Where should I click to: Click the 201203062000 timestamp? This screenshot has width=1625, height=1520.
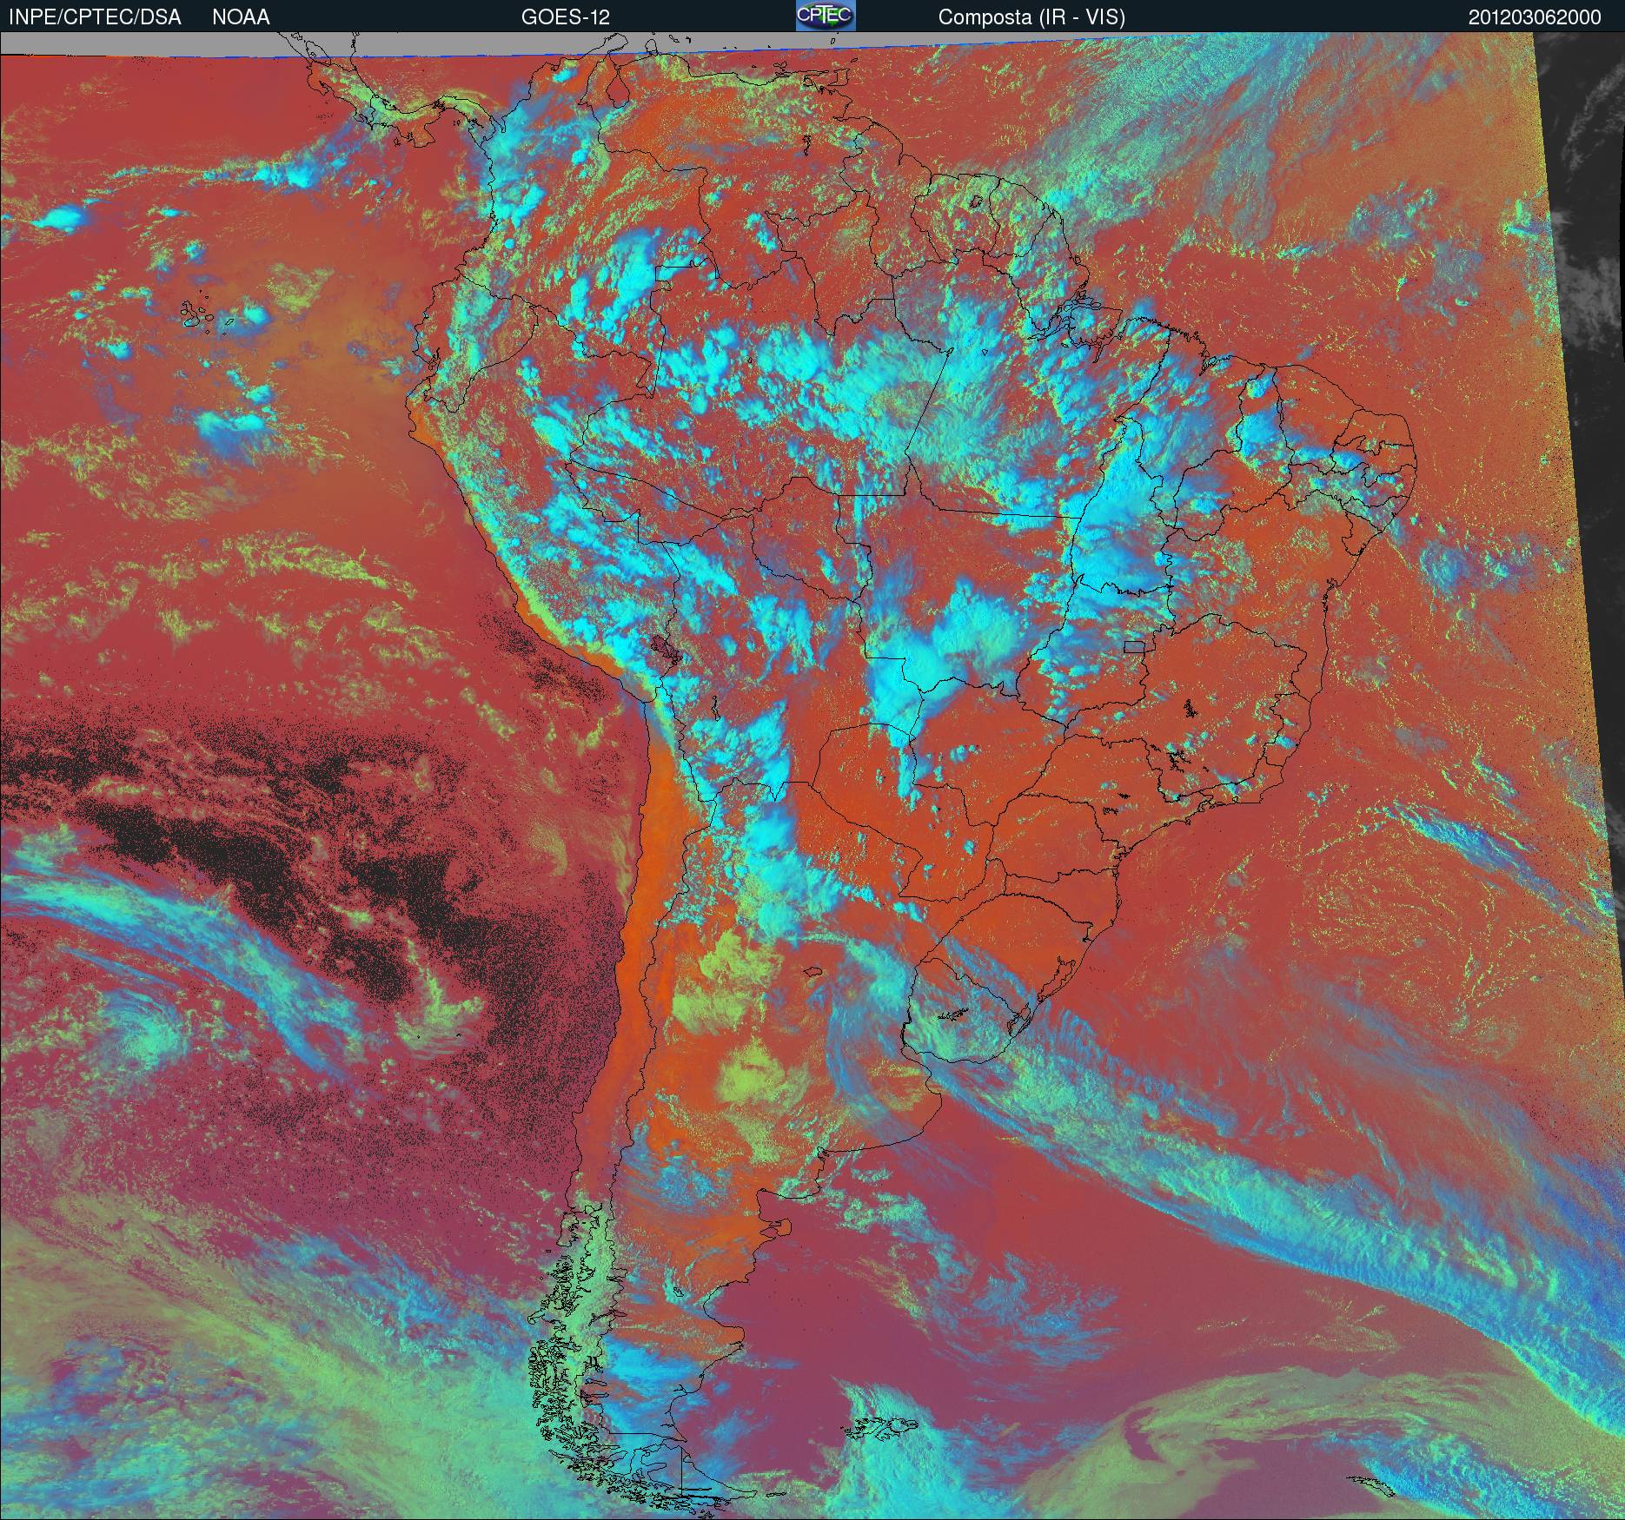1535,17
